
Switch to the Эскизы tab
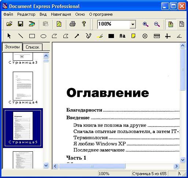click(12, 47)
